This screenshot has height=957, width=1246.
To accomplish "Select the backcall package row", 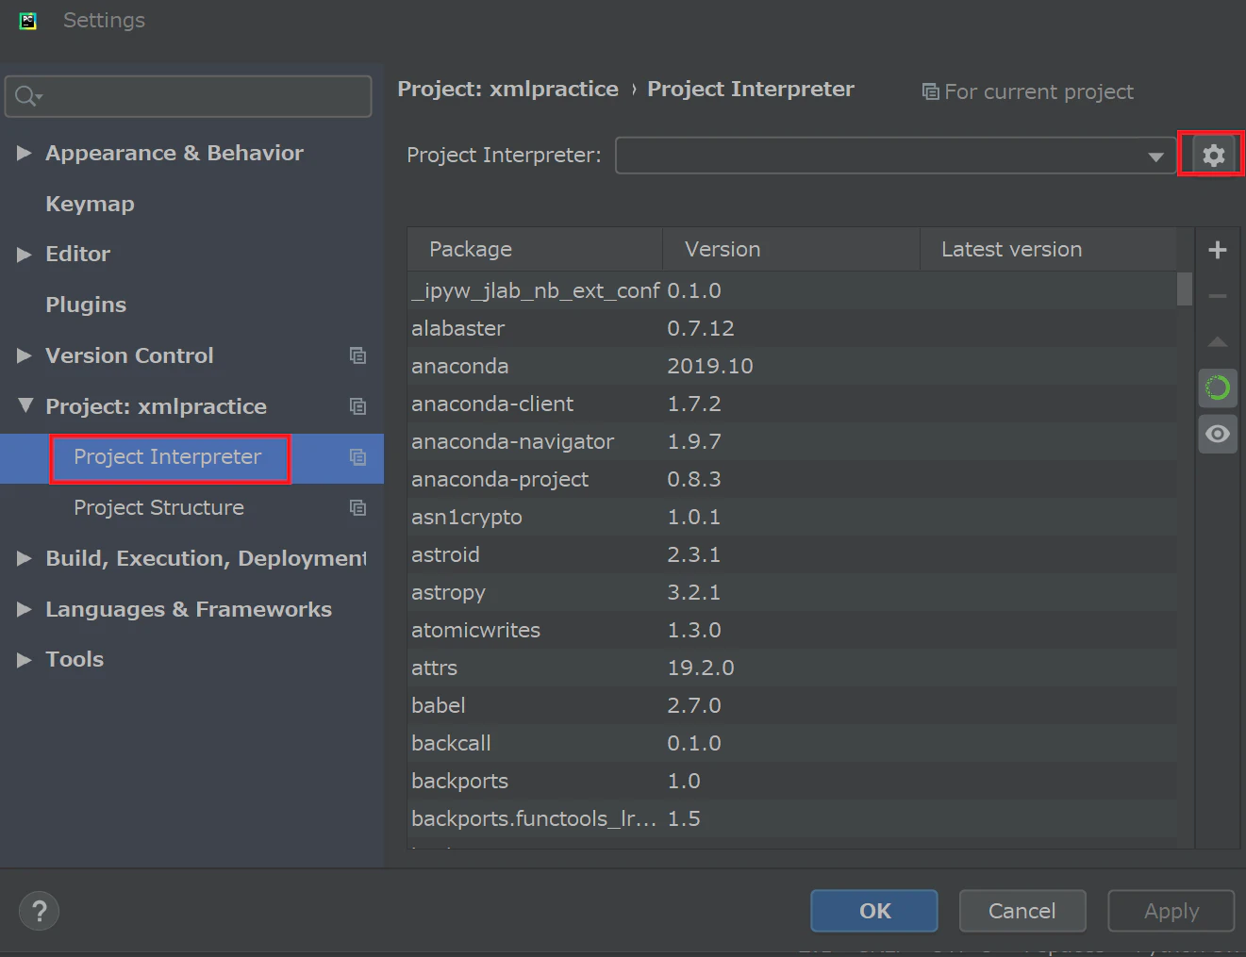I will point(792,743).
